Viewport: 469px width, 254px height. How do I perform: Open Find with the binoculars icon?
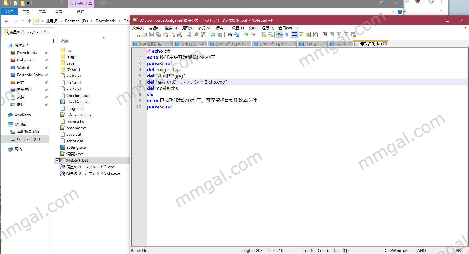point(229,35)
